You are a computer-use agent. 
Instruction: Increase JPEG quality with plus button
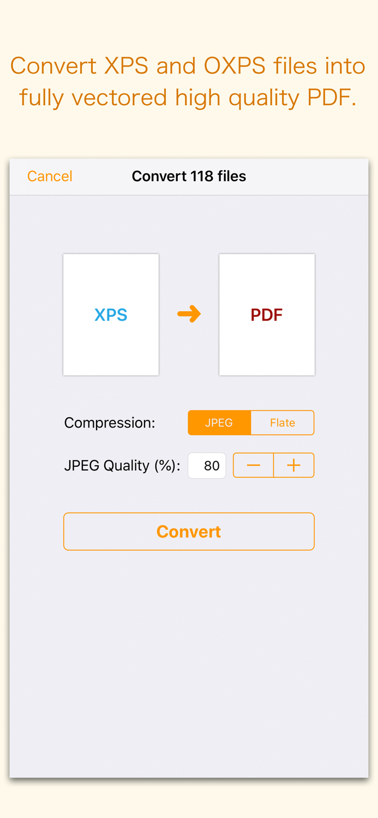[x=293, y=465]
